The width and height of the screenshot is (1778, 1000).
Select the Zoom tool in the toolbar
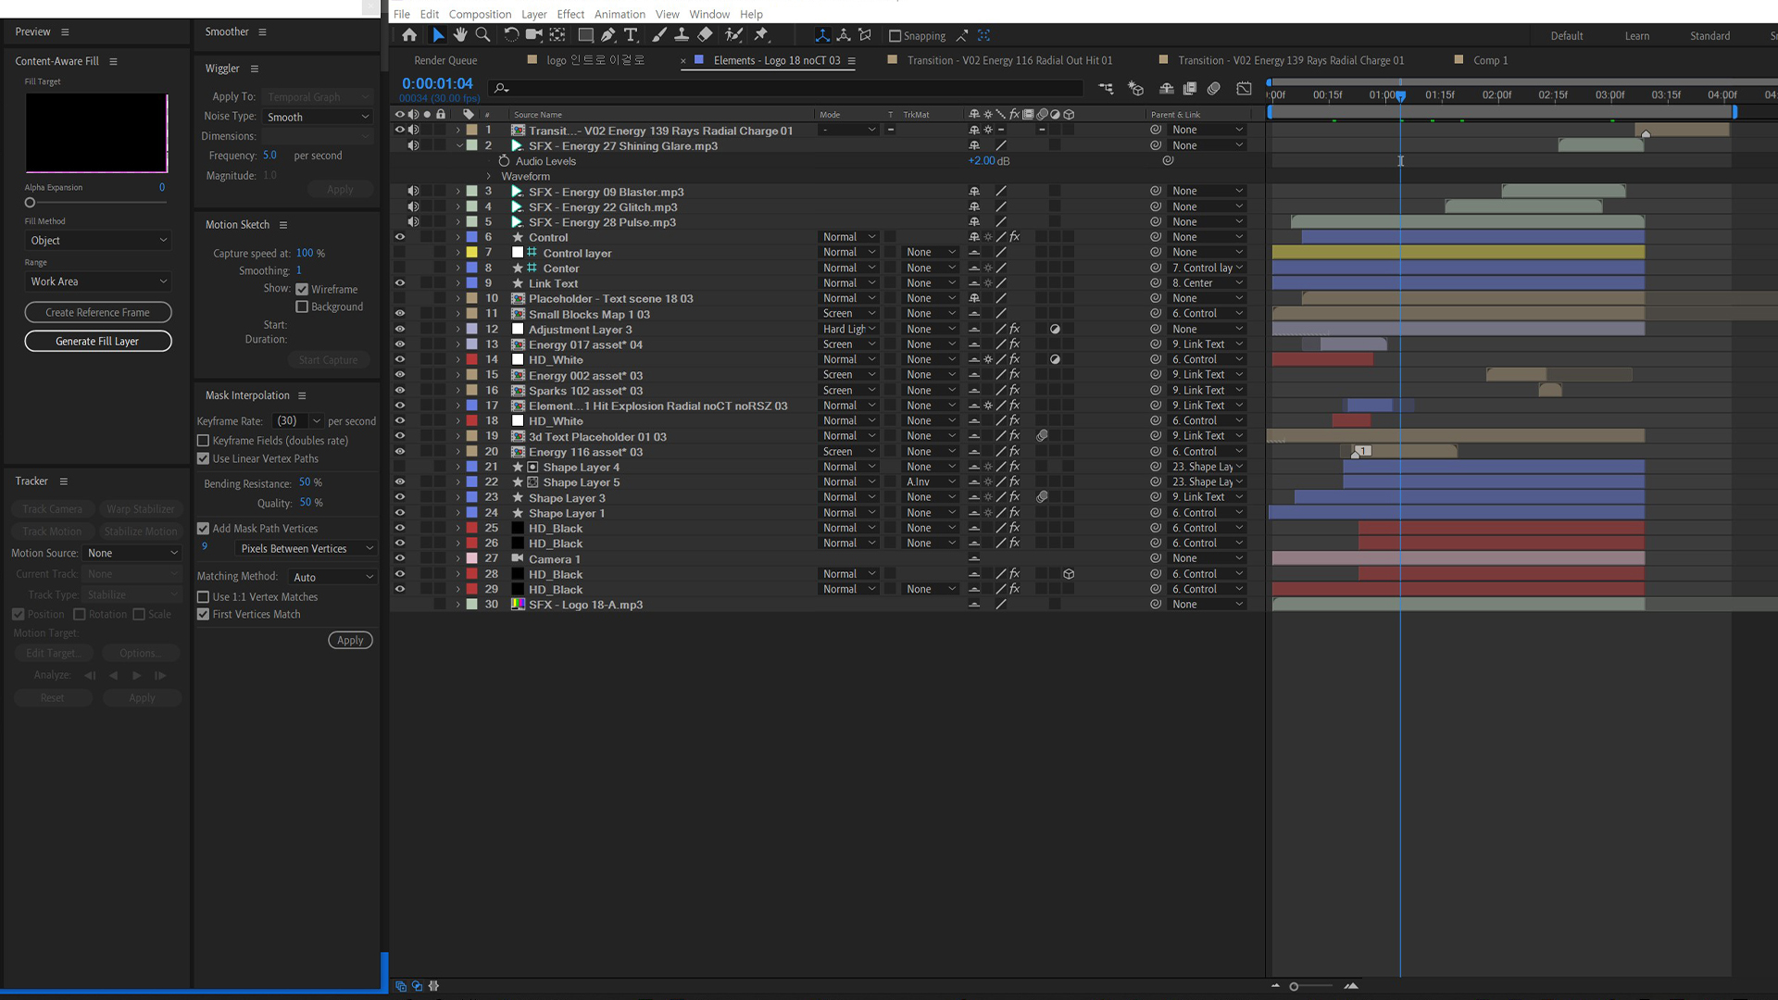[x=482, y=35]
